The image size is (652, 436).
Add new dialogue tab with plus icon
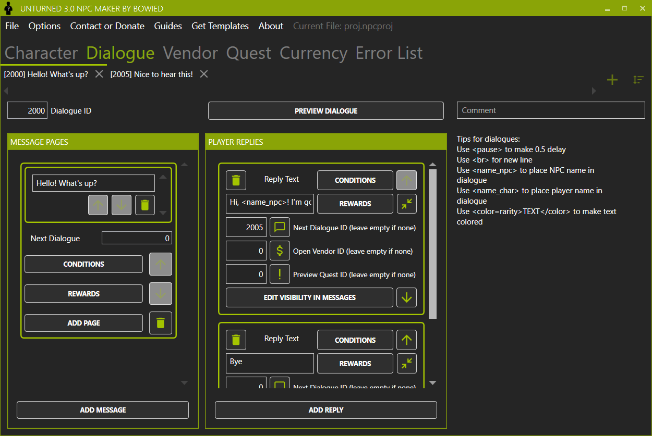pos(612,80)
